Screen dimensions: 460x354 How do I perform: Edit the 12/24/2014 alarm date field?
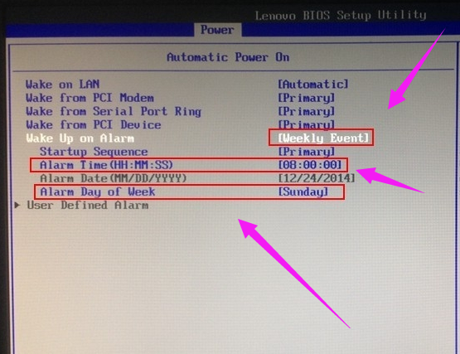(x=317, y=178)
